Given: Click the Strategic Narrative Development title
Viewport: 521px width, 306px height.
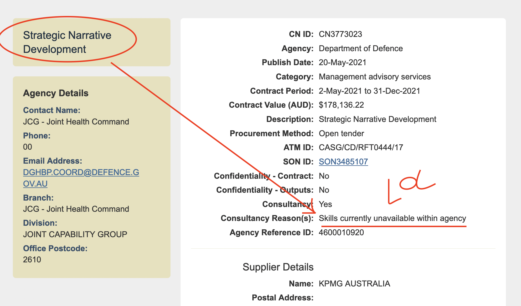Looking at the screenshot, I should (x=67, y=42).
